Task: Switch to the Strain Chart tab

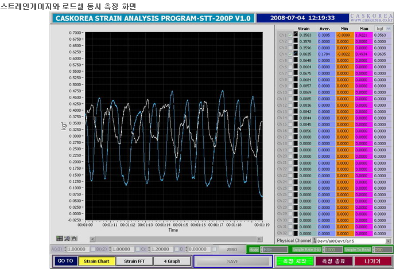Action: click(x=97, y=261)
